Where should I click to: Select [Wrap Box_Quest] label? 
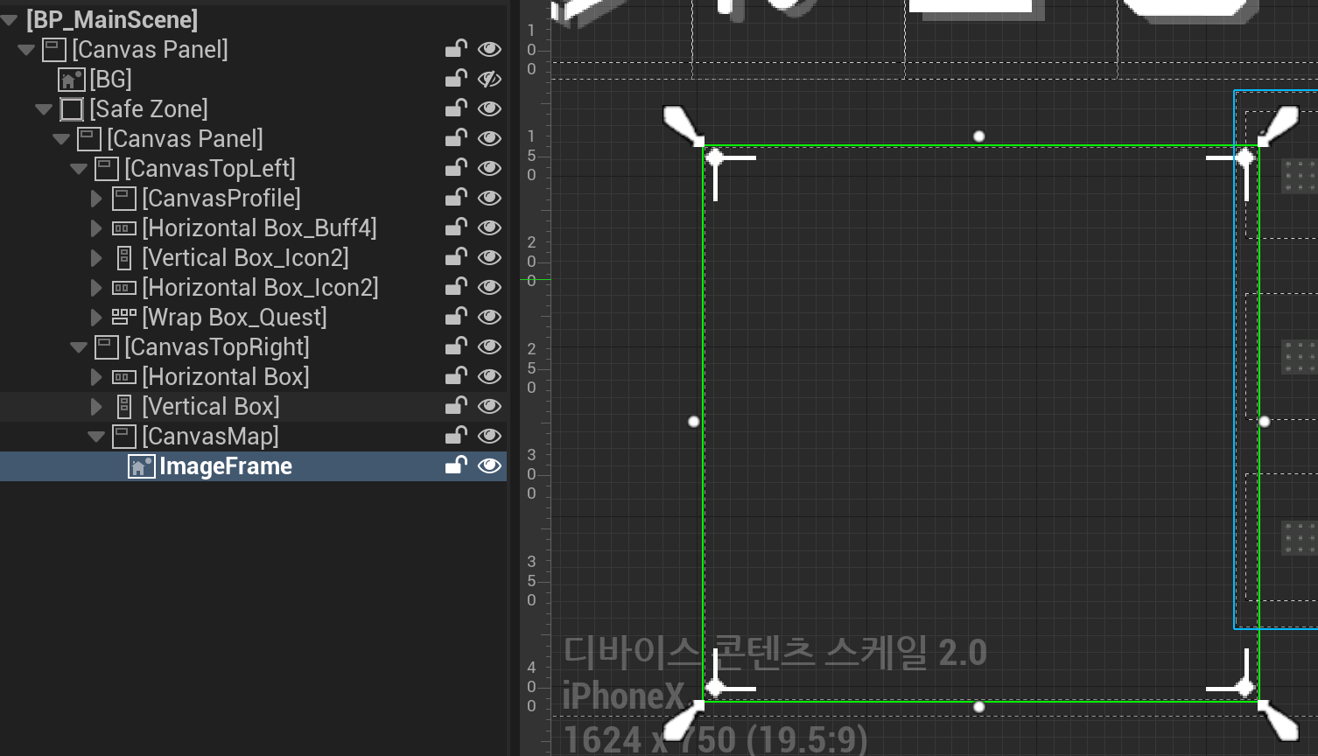pyautogui.click(x=235, y=318)
